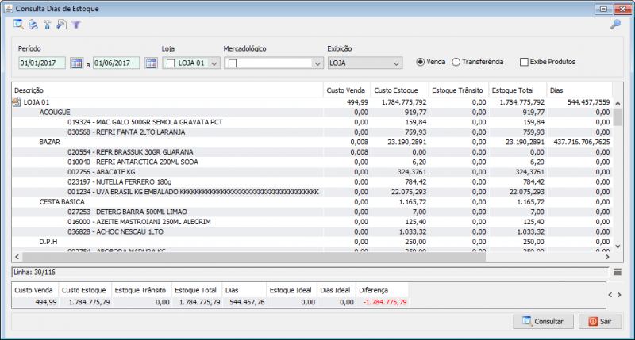The image size is (635, 340).
Task: Click the purple funnel filter icon
Action: point(76,25)
